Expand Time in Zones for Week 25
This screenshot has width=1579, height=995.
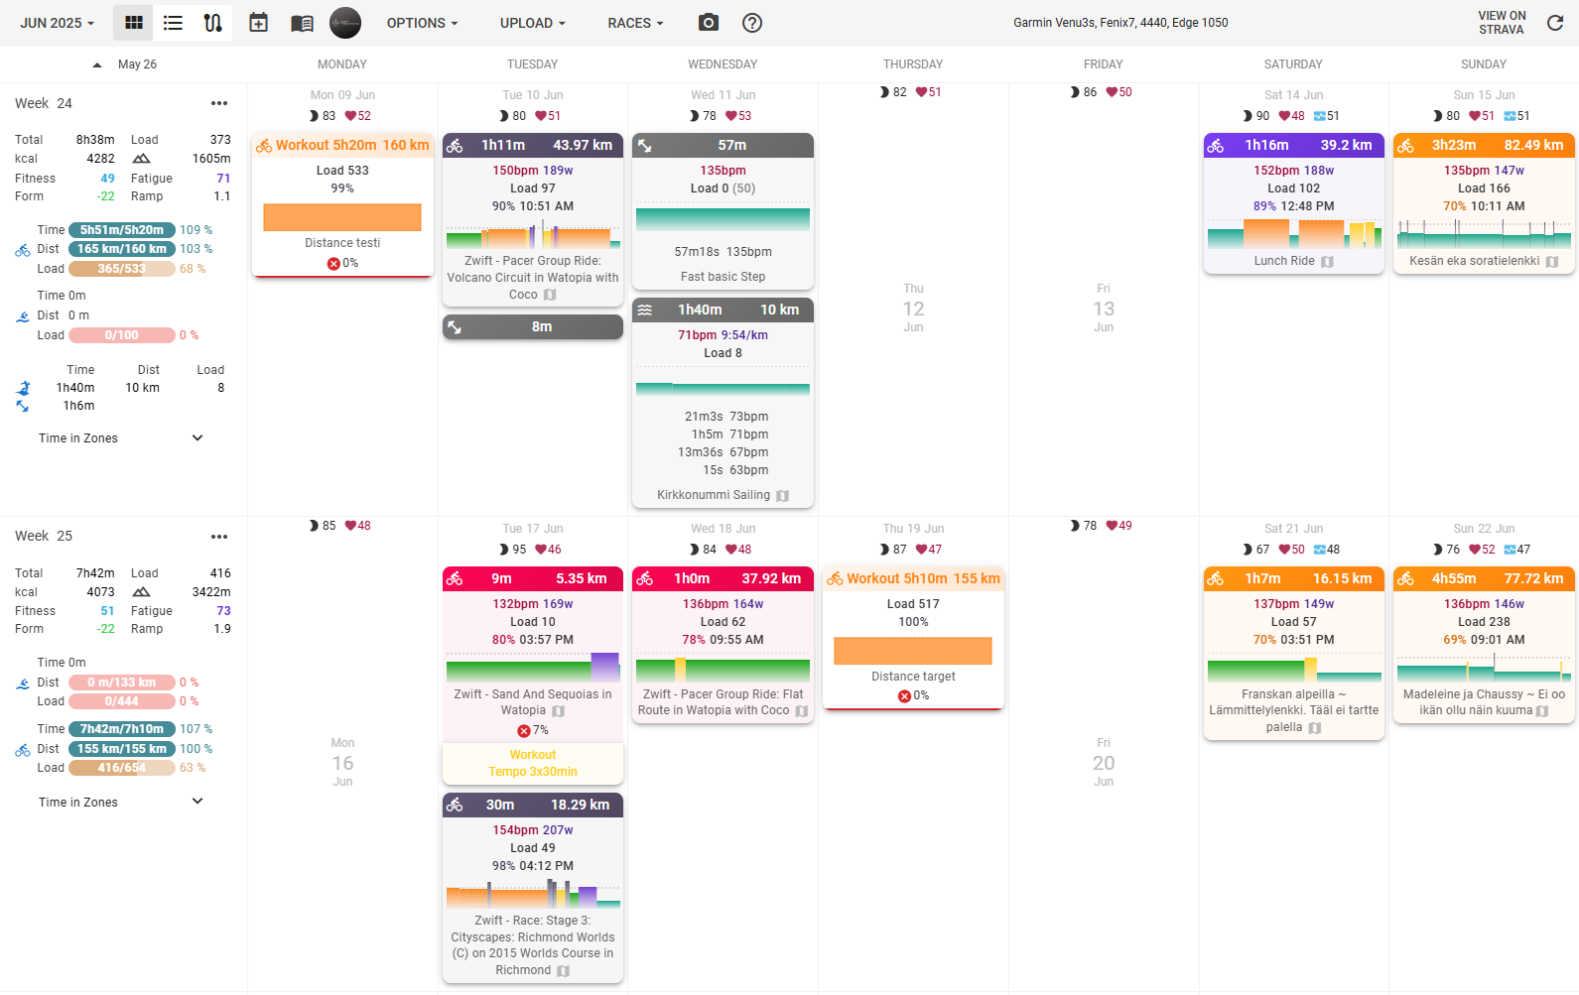[x=197, y=802]
